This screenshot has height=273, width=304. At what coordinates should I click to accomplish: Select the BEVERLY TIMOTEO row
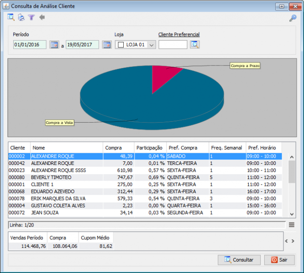(145, 177)
